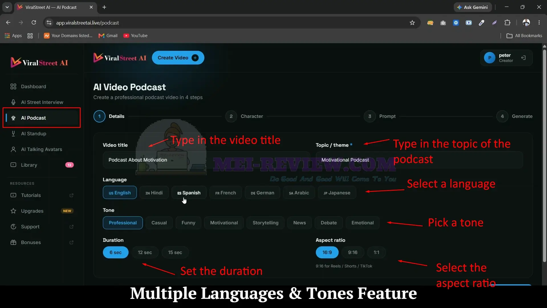Image resolution: width=547 pixels, height=308 pixels.
Task: Reload the current page
Action: 34,23
